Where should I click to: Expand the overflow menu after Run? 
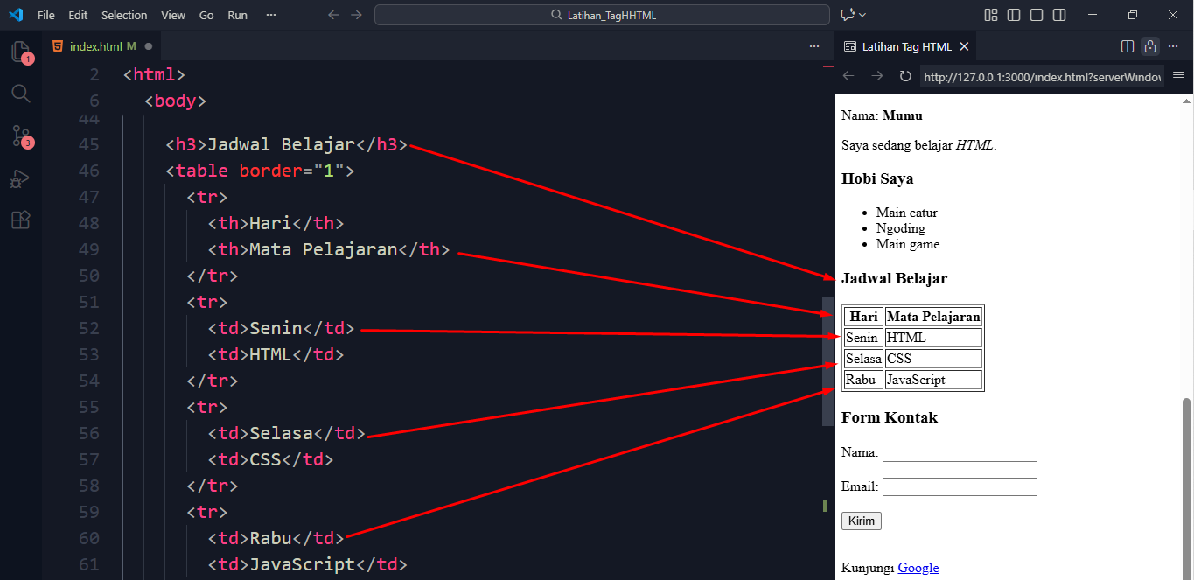270,15
